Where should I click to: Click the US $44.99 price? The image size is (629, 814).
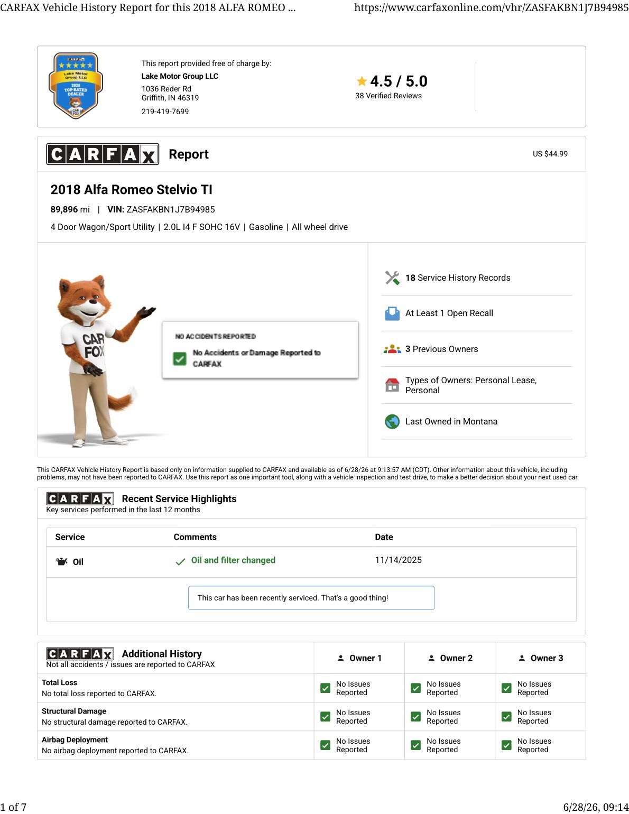550,154
